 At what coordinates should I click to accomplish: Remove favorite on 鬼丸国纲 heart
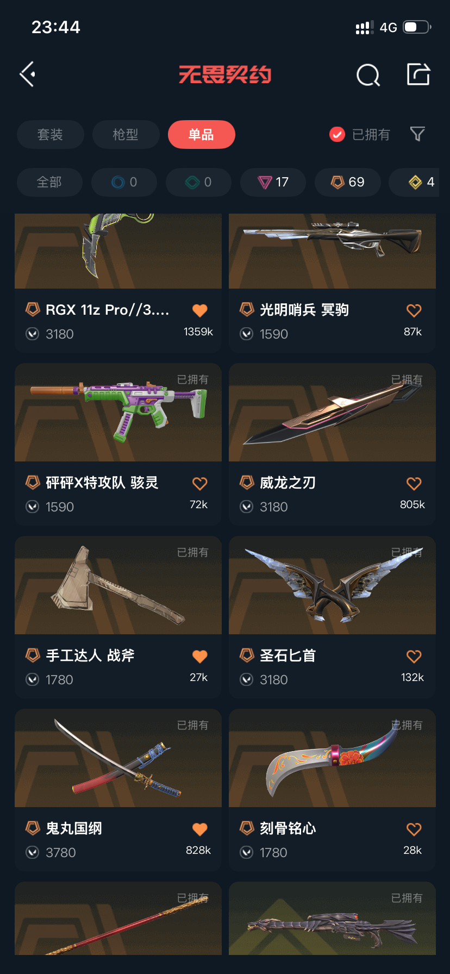pyautogui.click(x=200, y=829)
